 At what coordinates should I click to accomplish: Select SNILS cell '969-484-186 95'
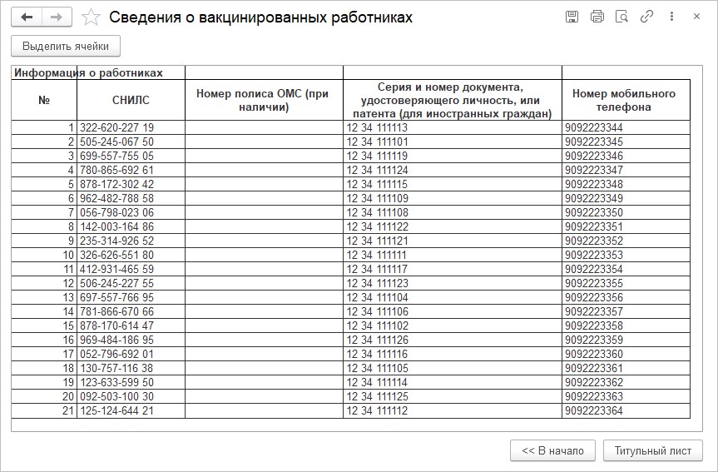coord(131,340)
